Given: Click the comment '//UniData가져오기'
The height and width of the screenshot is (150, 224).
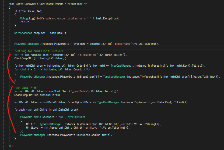Looking at the screenshot, I should (27, 88).
